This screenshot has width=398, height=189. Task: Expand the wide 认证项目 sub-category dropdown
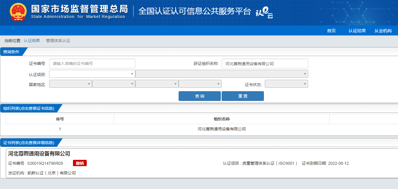click(222, 74)
